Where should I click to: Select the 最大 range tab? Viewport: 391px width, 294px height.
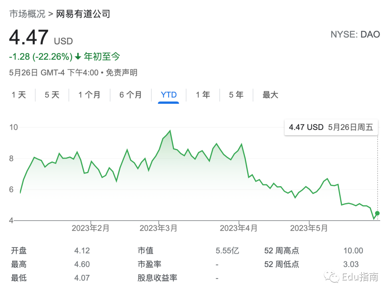(x=270, y=95)
